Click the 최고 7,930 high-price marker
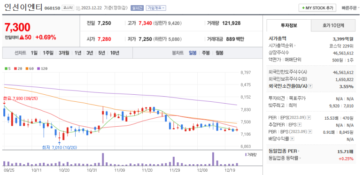The width and height of the screenshot is (363, 175). [20, 99]
